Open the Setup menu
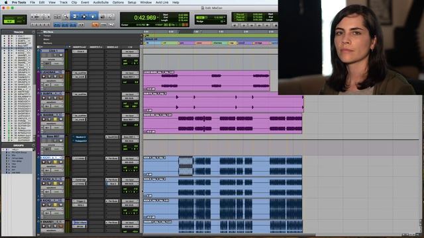Viewport: 424px width, 238px height. click(x=132, y=3)
